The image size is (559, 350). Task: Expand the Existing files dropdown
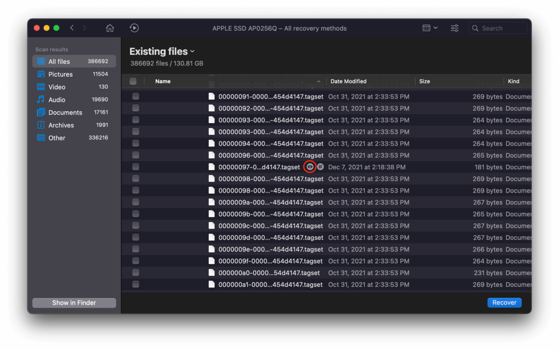pos(193,51)
